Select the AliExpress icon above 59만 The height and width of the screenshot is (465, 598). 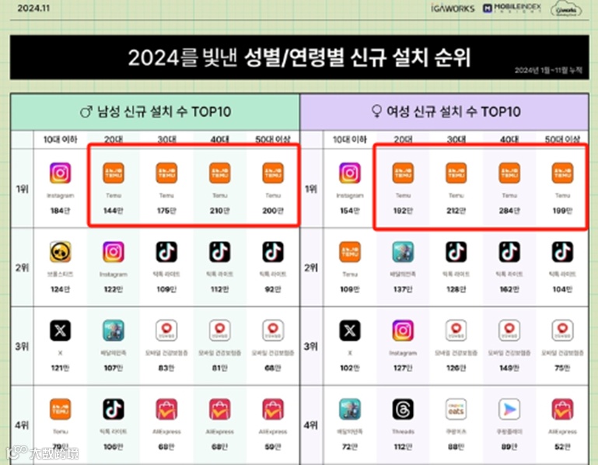pos(273,409)
